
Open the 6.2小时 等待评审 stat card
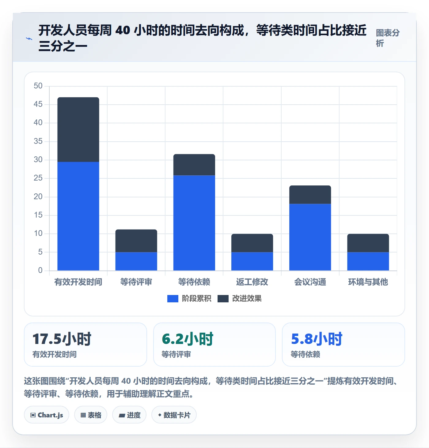(214, 345)
